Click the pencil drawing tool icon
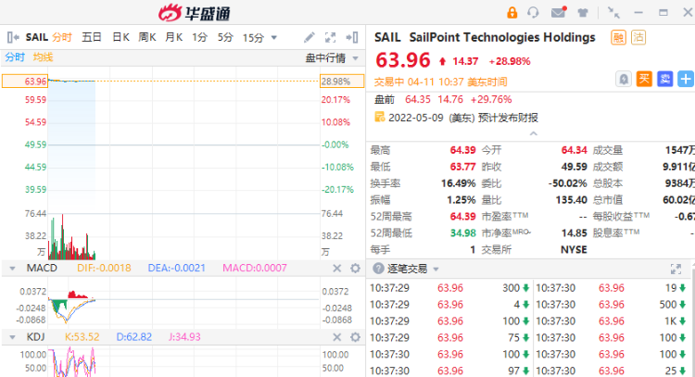695x377 pixels. pyautogui.click(x=310, y=37)
